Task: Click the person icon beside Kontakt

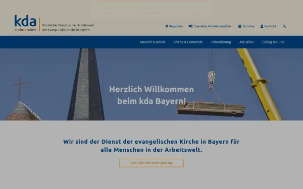Action: tap(262, 26)
